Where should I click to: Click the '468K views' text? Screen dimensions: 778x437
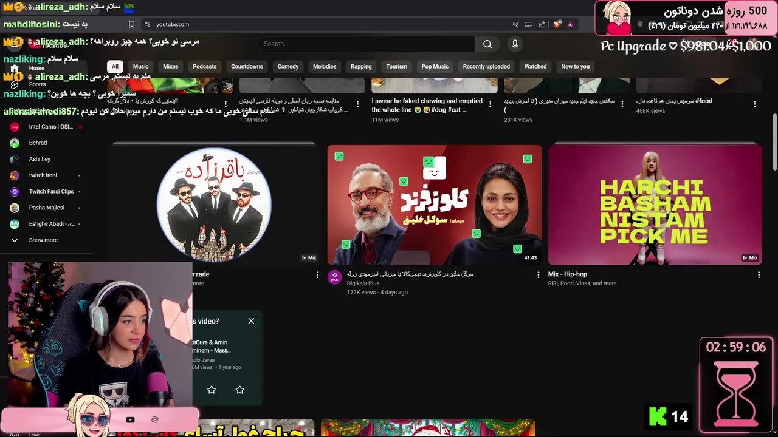pyautogui.click(x=650, y=111)
